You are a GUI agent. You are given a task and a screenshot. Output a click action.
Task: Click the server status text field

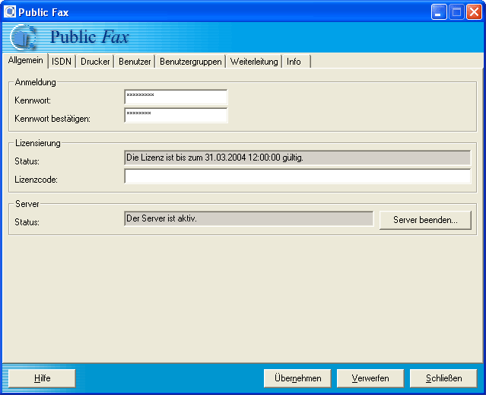pyautogui.click(x=249, y=219)
